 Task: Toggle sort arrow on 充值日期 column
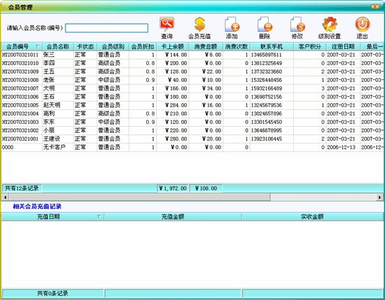click(99, 216)
